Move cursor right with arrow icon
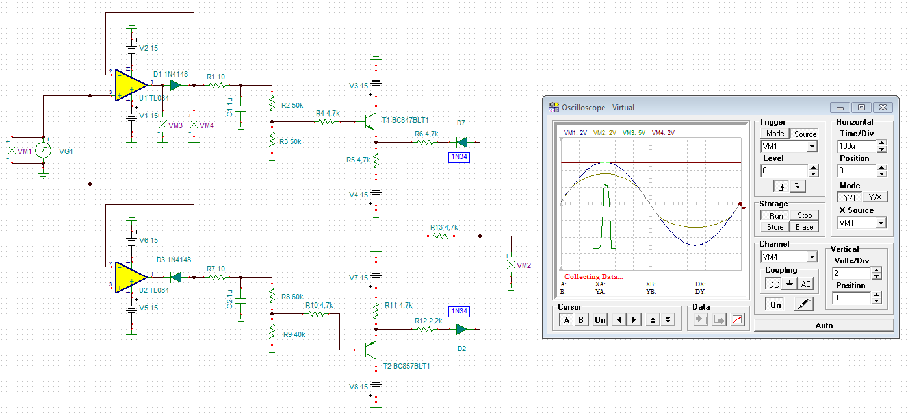 click(x=634, y=320)
